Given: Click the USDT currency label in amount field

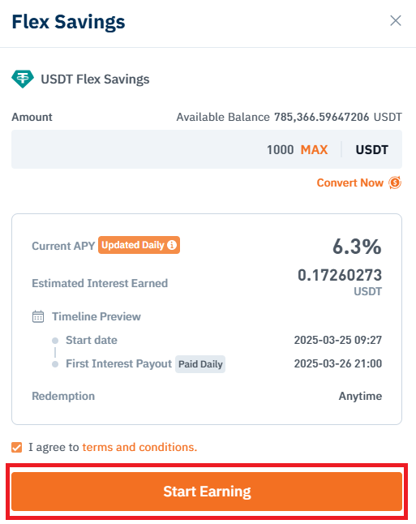Looking at the screenshot, I should 372,150.
